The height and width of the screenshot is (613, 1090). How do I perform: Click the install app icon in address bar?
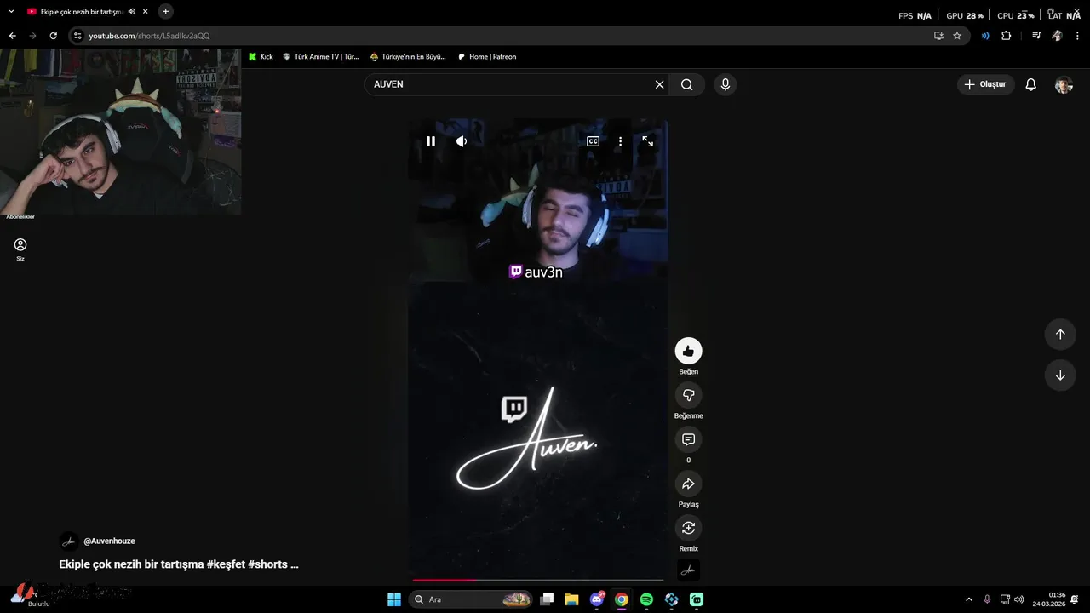938,36
